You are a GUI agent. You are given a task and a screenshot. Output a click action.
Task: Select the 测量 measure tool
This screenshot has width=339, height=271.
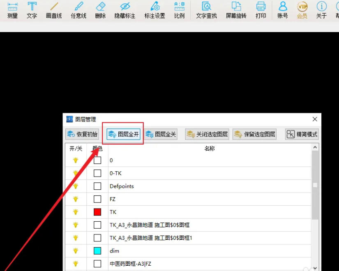[x=12, y=10]
